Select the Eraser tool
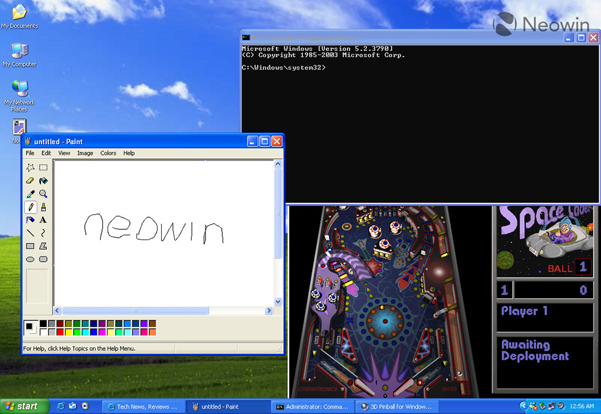This screenshot has width=601, height=414. pyautogui.click(x=31, y=181)
